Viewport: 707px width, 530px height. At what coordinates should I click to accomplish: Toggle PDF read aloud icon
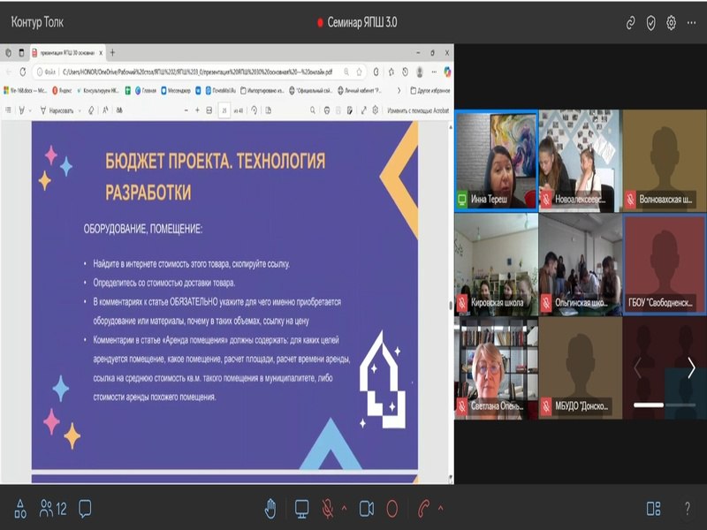[105, 110]
